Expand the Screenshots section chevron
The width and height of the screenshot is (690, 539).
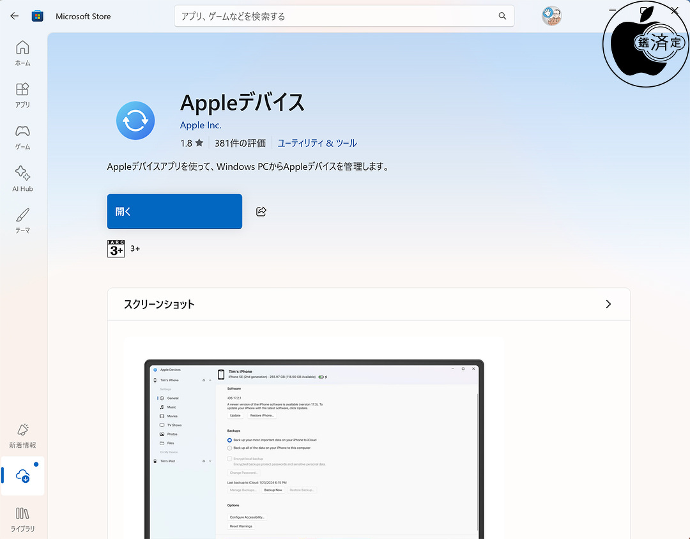(608, 304)
